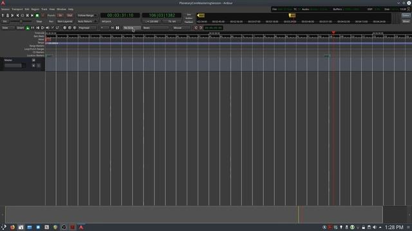Click the nudge forward arrow
This screenshot has height=231, width=412.
point(201,28)
